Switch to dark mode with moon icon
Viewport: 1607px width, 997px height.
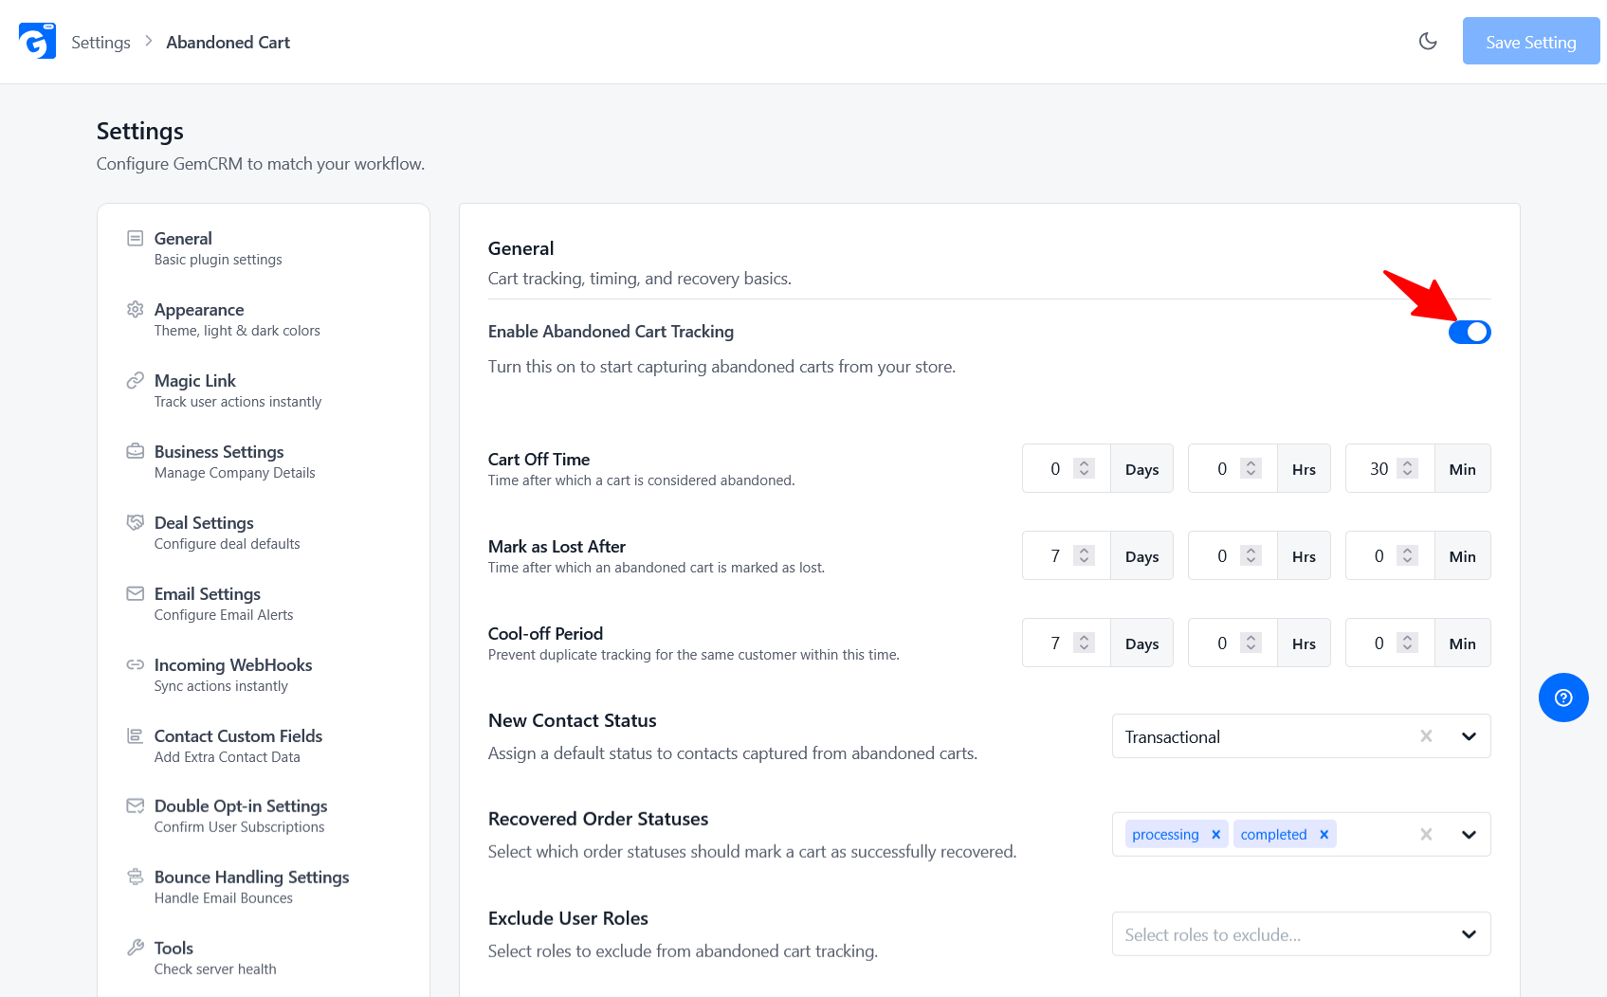(x=1428, y=41)
